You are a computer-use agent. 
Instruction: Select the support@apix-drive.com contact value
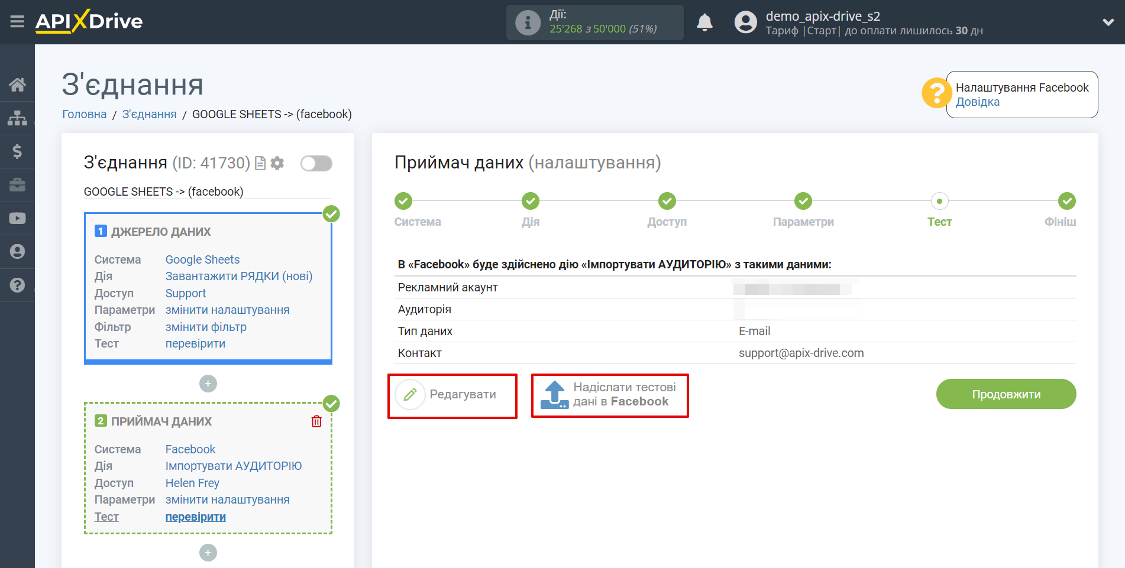(801, 353)
